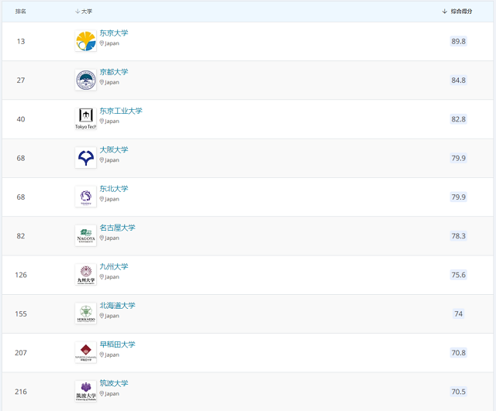Sort by the 综合得分 column header

pos(457,12)
